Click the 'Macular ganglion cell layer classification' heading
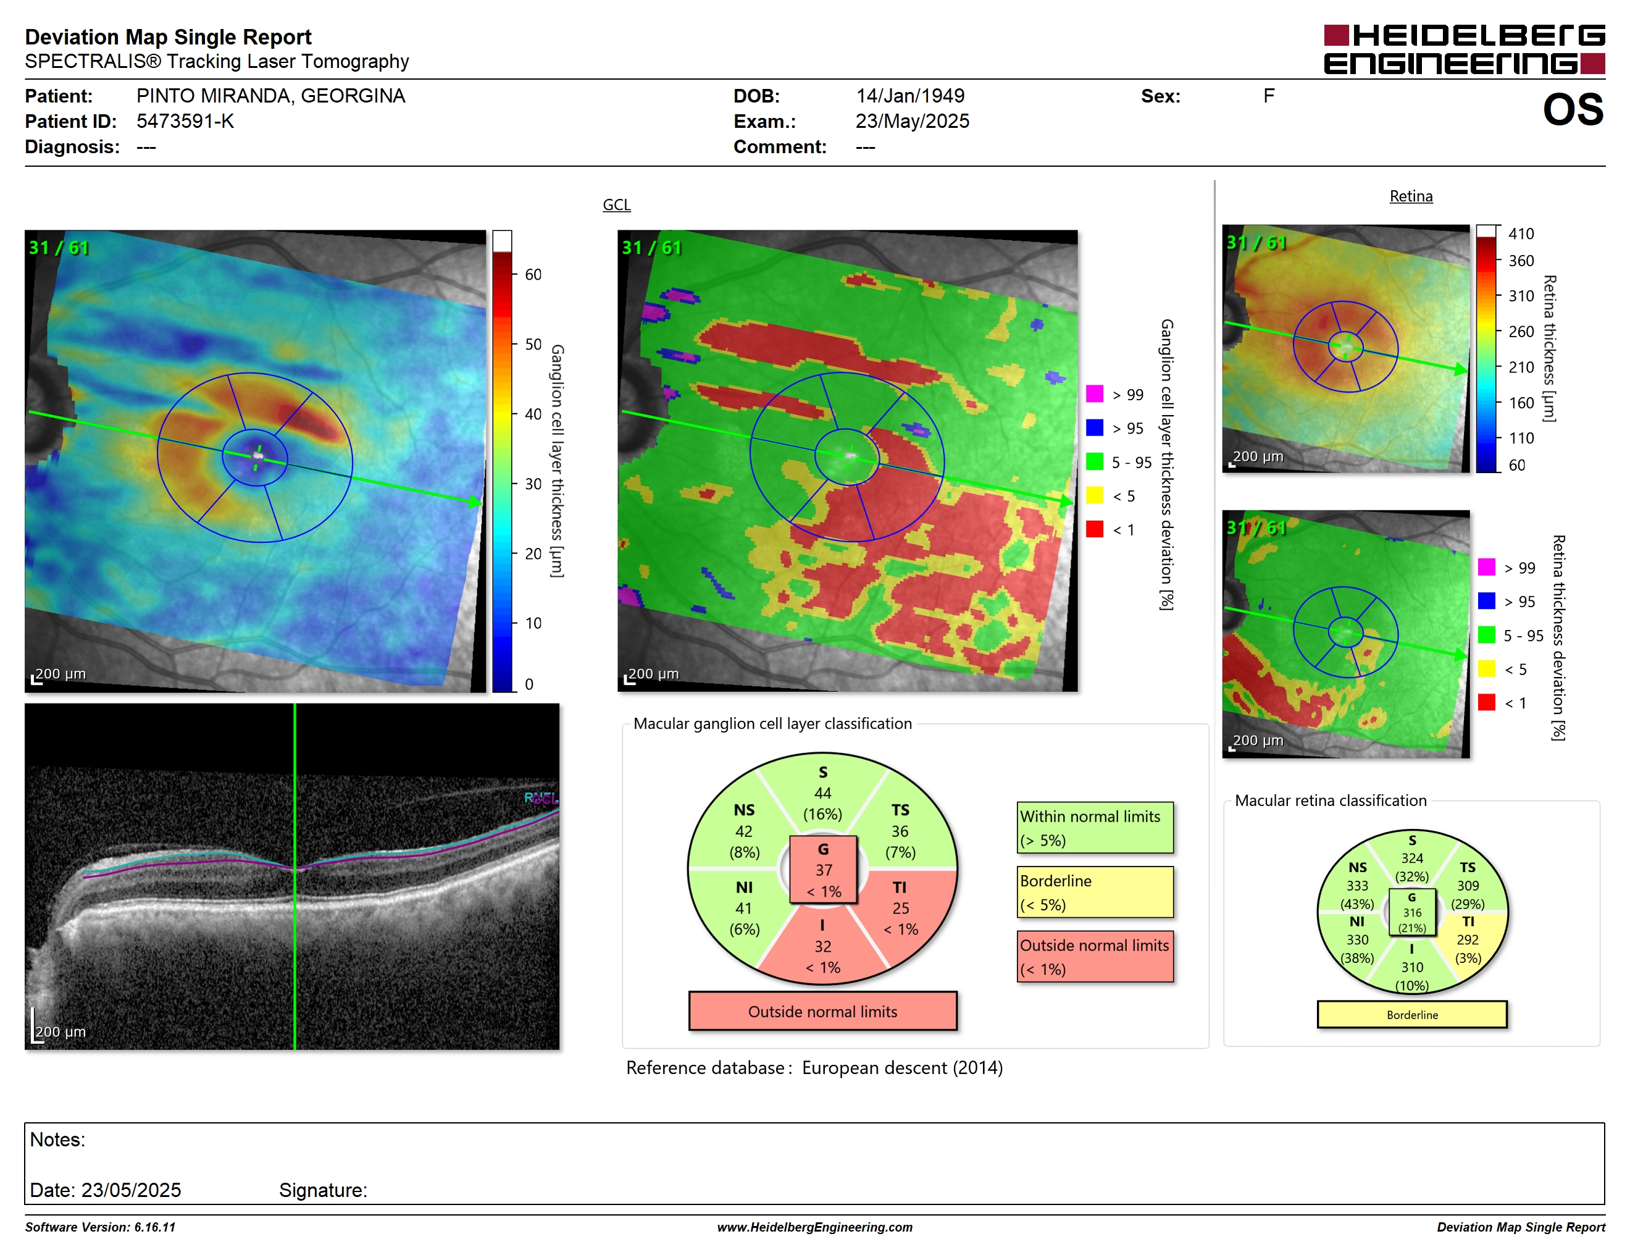This screenshot has height=1260, width=1630. coord(772,723)
